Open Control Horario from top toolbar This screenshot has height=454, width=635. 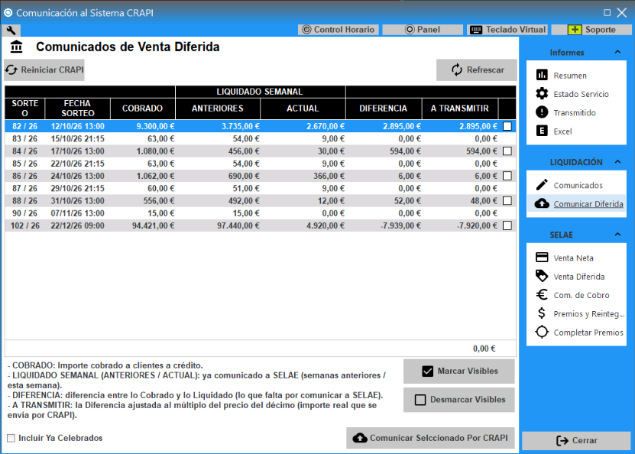(x=339, y=30)
